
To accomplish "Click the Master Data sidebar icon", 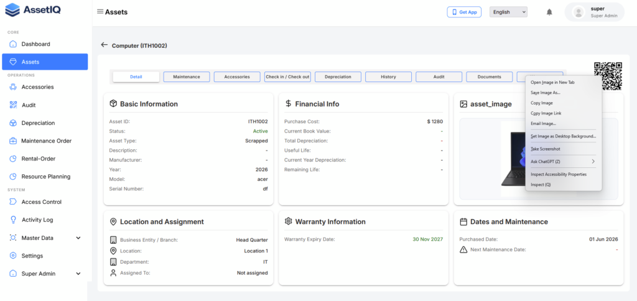I will tap(13, 238).
